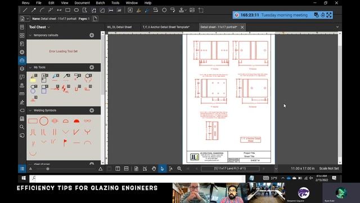Toggle full screen in meeting timer bar
The image size is (360, 203).
pos(329,15)
